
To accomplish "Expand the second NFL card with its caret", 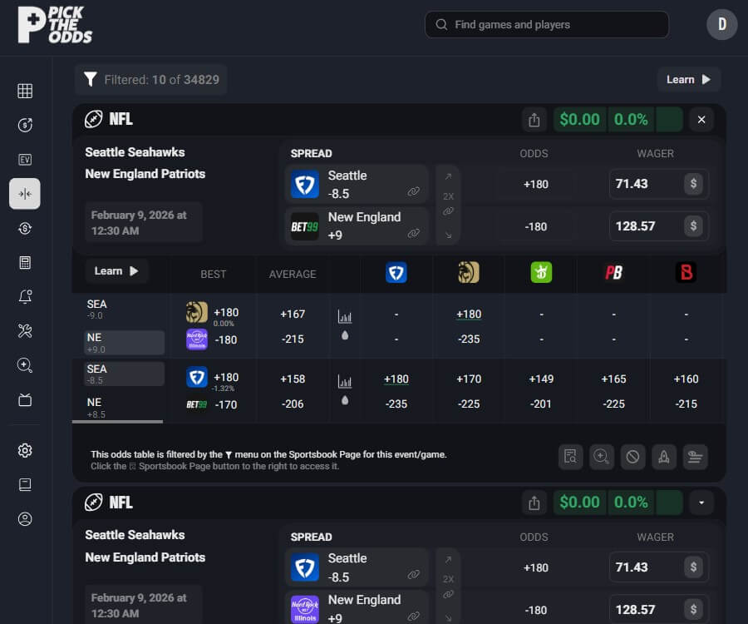I will (701, 503).
